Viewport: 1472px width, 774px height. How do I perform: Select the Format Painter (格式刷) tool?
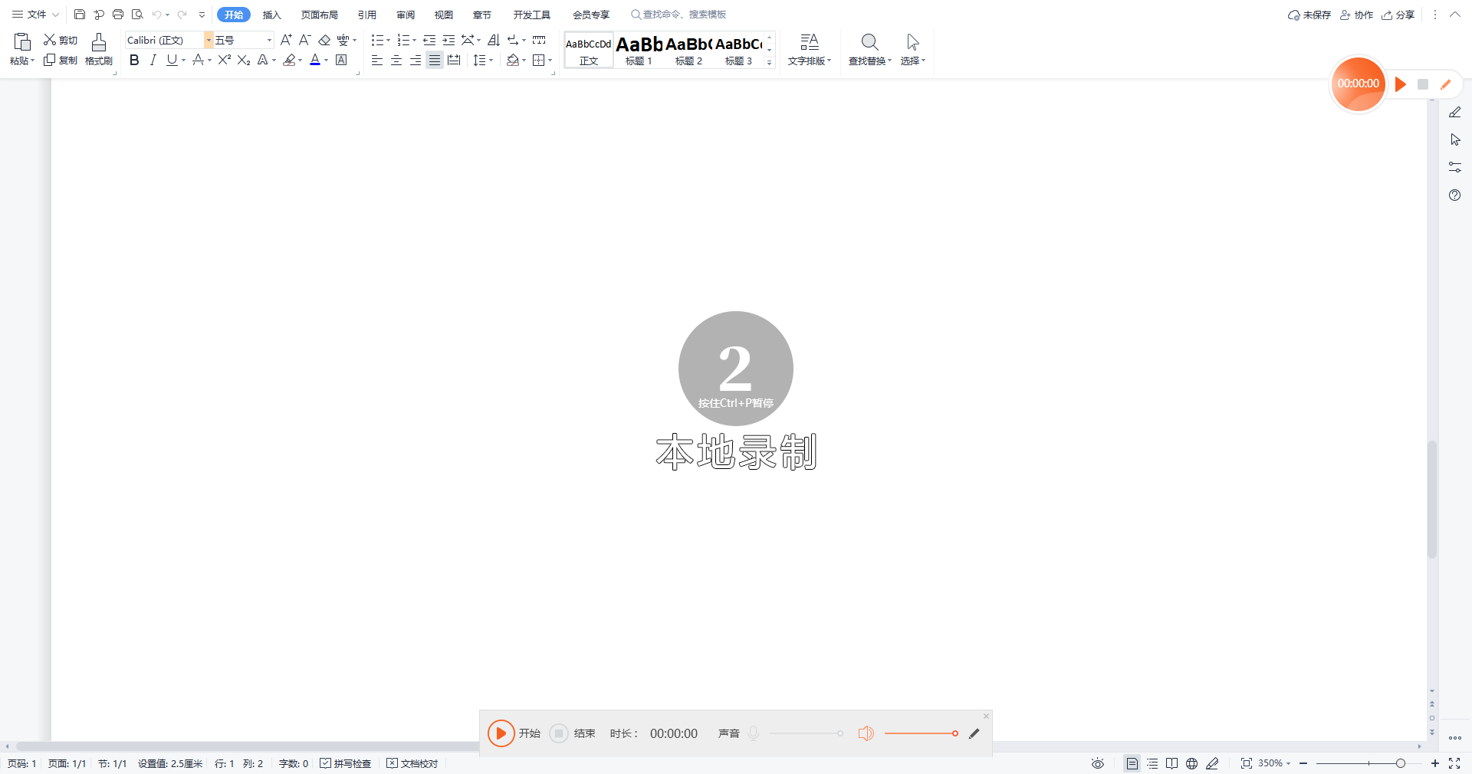point(99,50)
